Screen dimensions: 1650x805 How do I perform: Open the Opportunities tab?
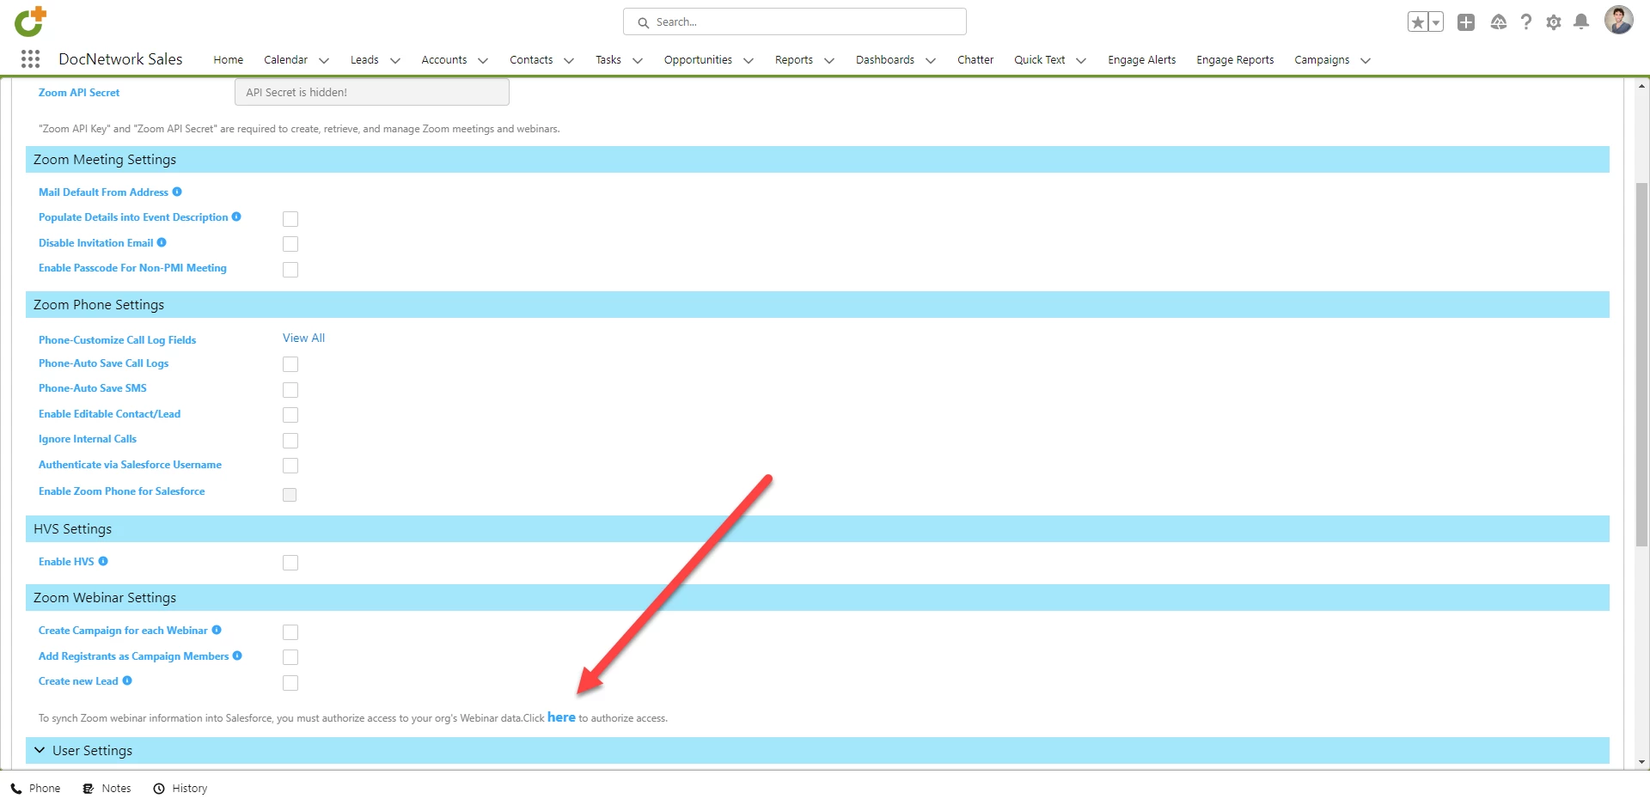(x=698, y=59)
